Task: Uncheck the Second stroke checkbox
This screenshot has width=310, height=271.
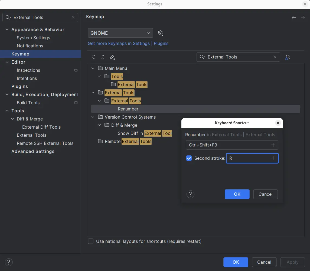Action: point(189,158)
